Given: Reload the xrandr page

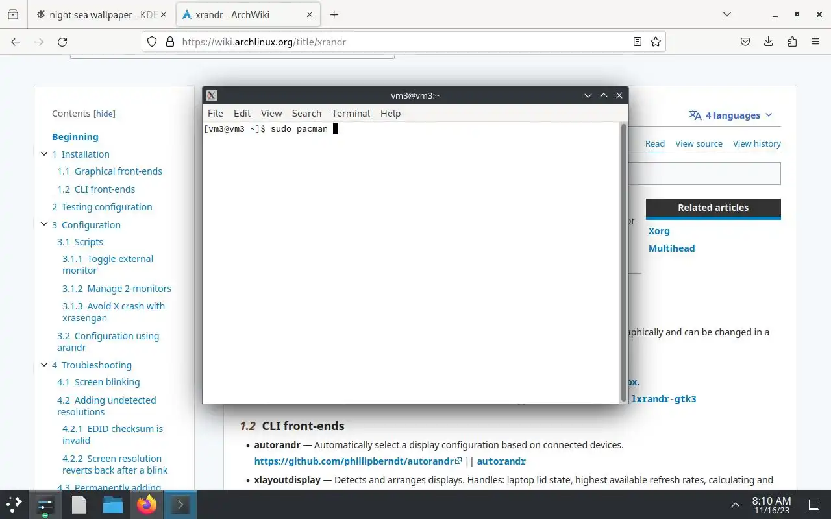Looking at the screenshot, I should click(62, 42).
